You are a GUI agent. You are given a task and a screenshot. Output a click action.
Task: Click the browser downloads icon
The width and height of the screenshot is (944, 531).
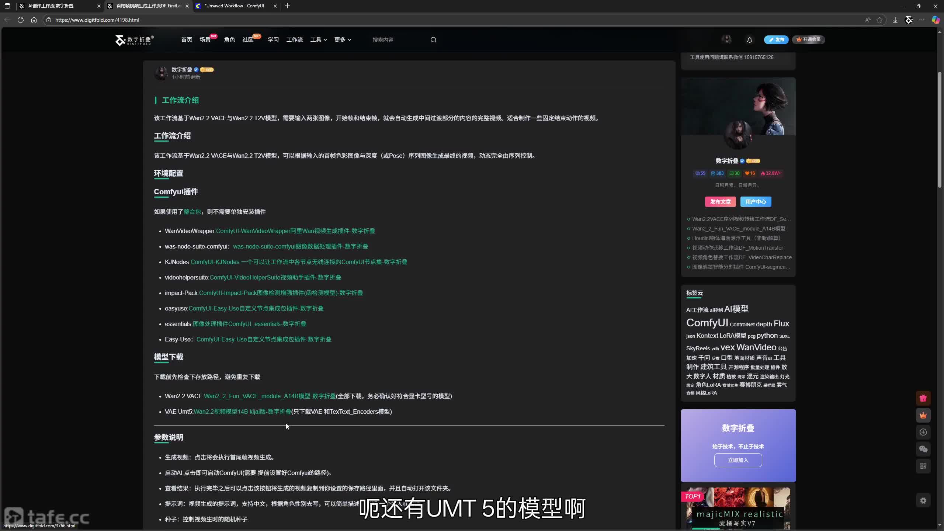click(x=895, y=20)
